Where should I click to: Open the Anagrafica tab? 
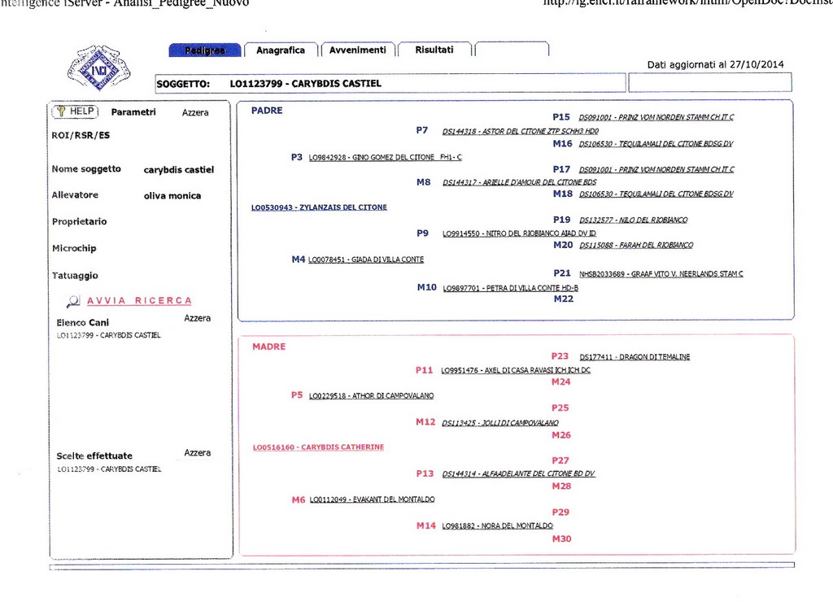[x=281, y=50]
